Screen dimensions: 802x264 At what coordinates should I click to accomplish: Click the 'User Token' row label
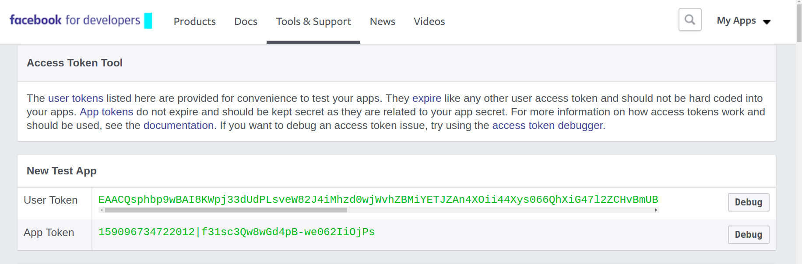click(x=51, y=200)
